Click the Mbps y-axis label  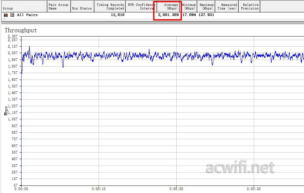point(6,111)
